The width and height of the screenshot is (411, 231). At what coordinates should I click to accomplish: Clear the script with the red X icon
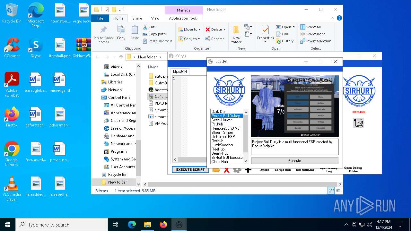point(227,170)
